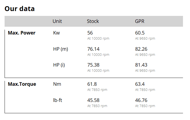The image size is (190, 120).
Task: Click the stock torque value 61.8
Action: (92, 84)
